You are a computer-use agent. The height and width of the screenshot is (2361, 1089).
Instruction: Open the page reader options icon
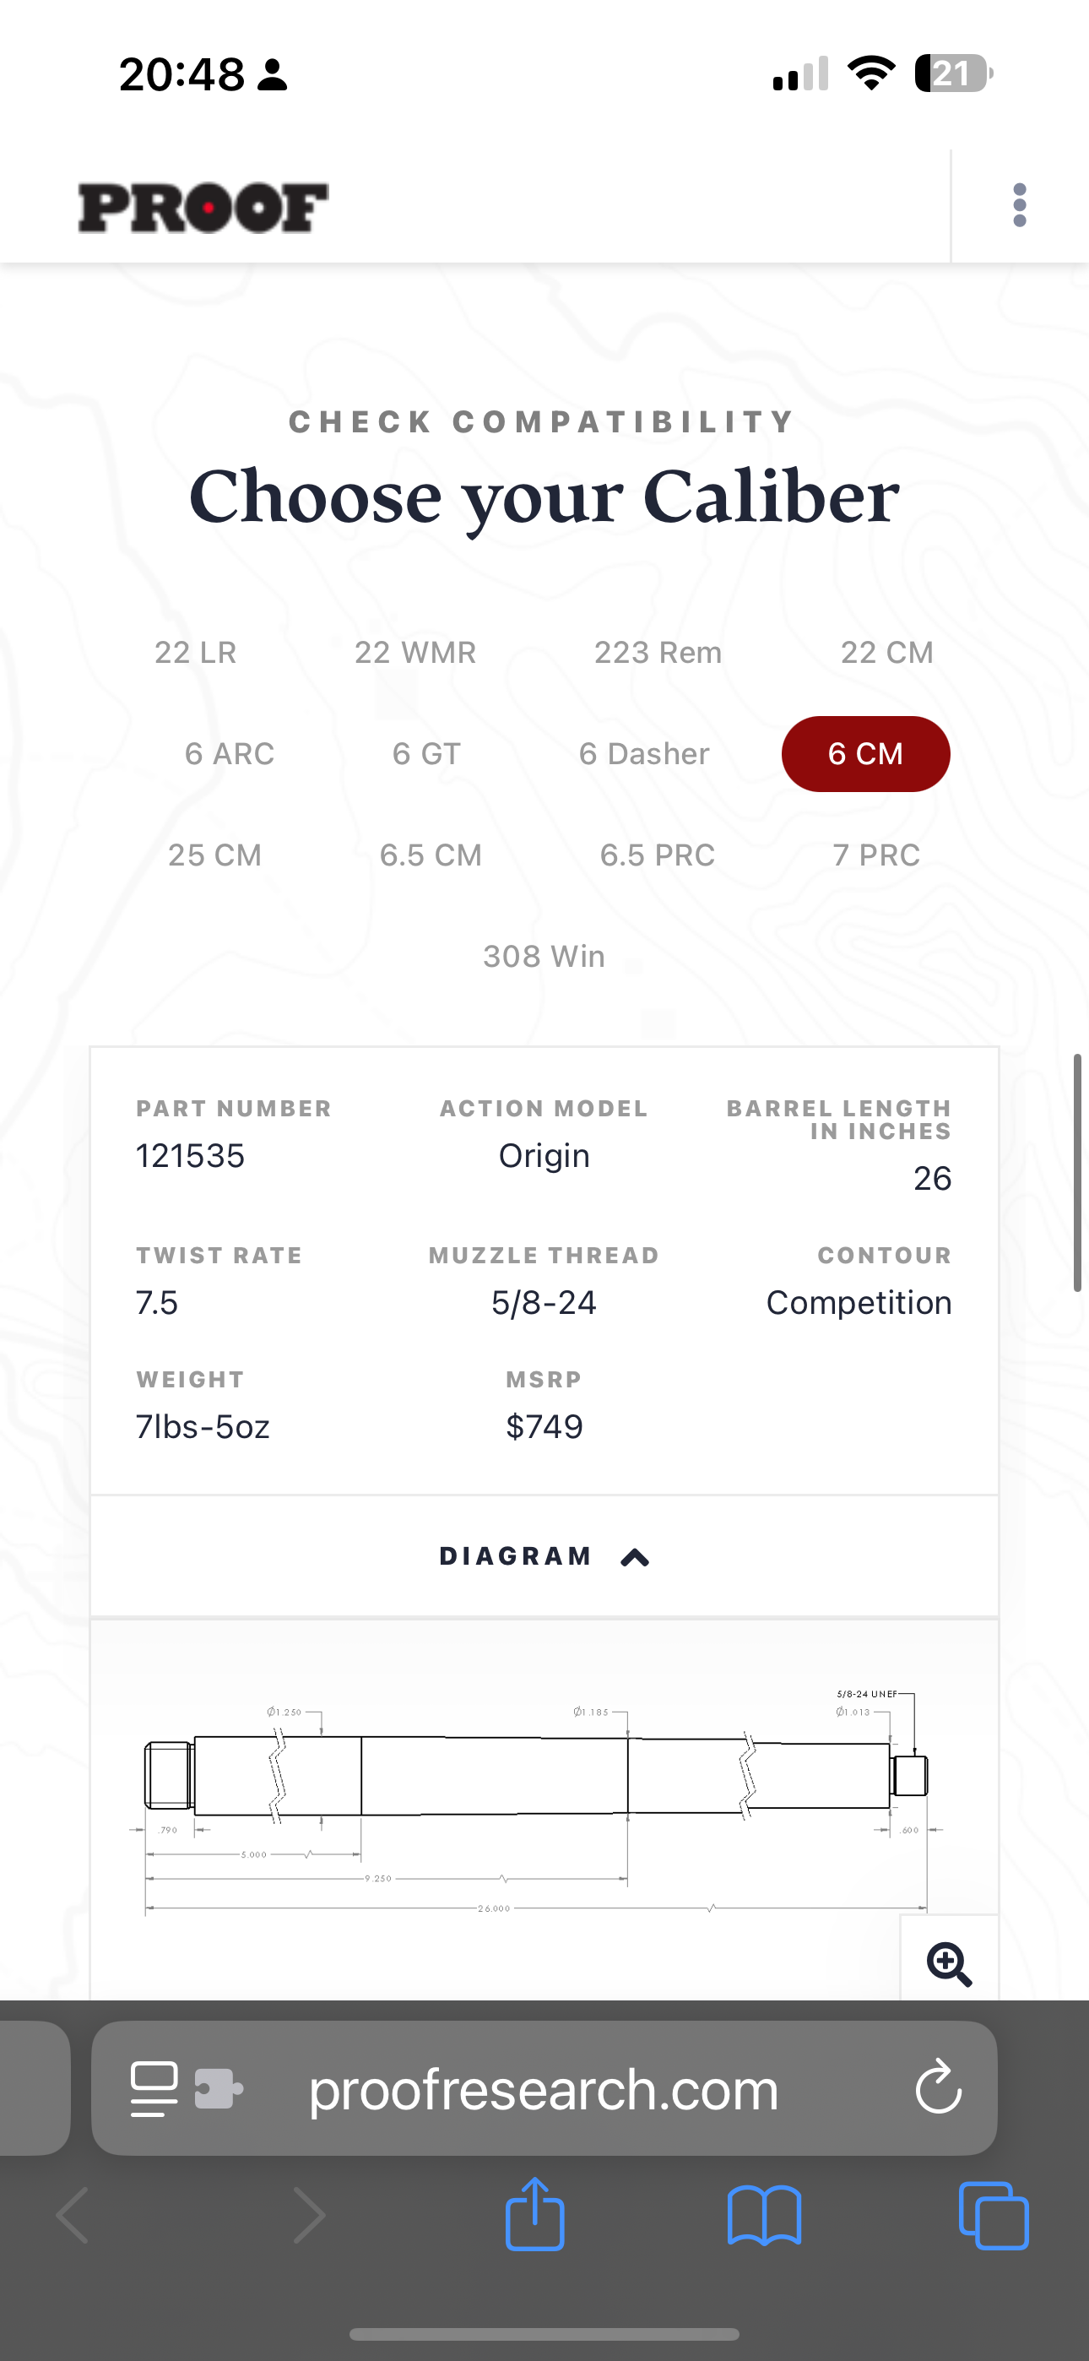[154, 2089]
